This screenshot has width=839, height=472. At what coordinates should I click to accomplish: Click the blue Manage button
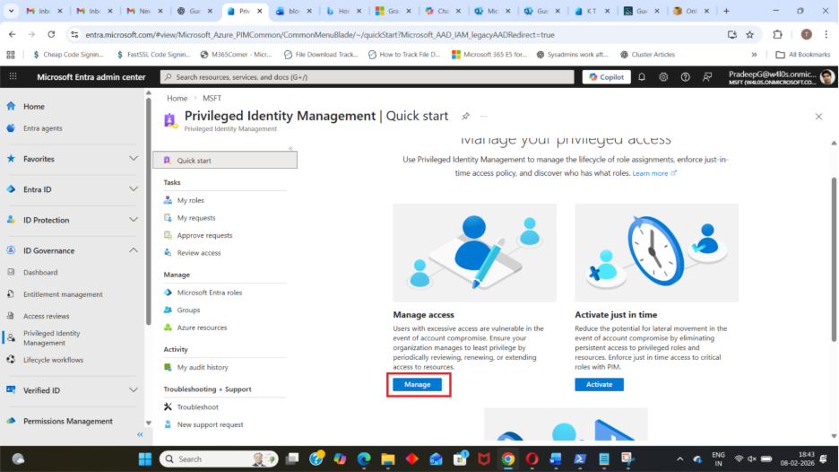tap(417, 384)
